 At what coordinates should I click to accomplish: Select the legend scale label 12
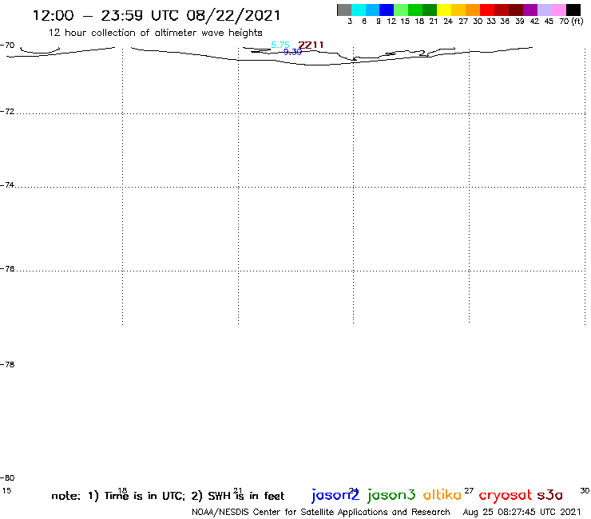tap(391, 22)
